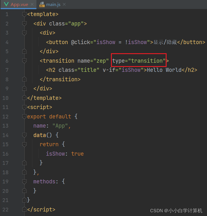Click the closing </div> tag on line 9
207x216 pixels.
tap(43, 88)
